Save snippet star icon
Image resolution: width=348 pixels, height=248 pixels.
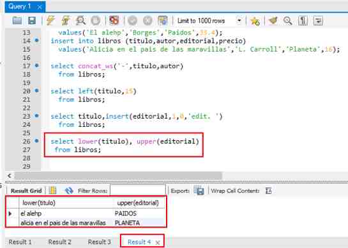(255, 21)
